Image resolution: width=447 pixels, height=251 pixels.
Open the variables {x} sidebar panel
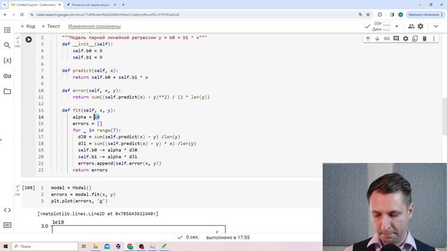7,61
